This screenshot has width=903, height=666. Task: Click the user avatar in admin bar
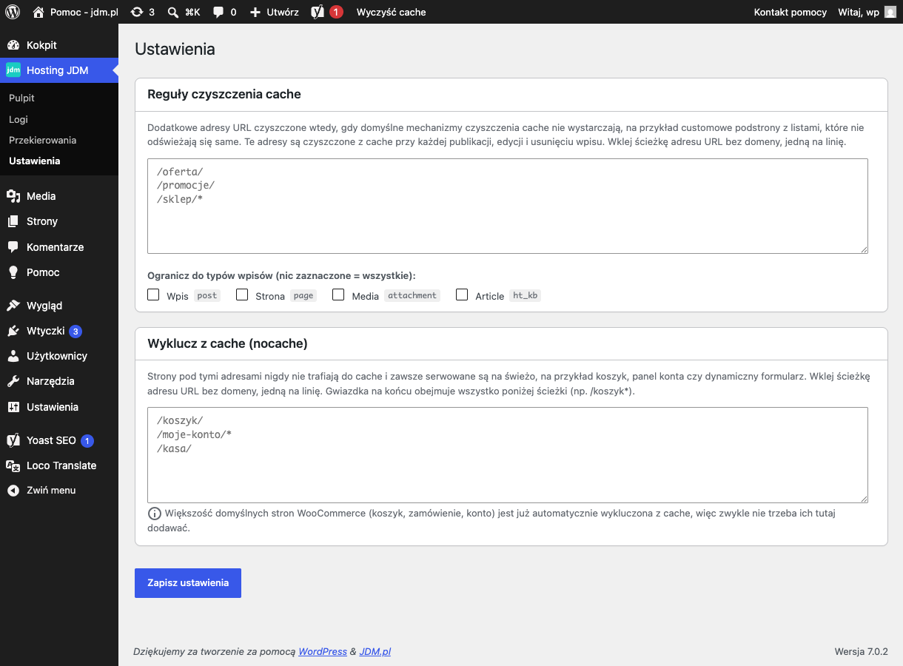(x=890, y=12)
